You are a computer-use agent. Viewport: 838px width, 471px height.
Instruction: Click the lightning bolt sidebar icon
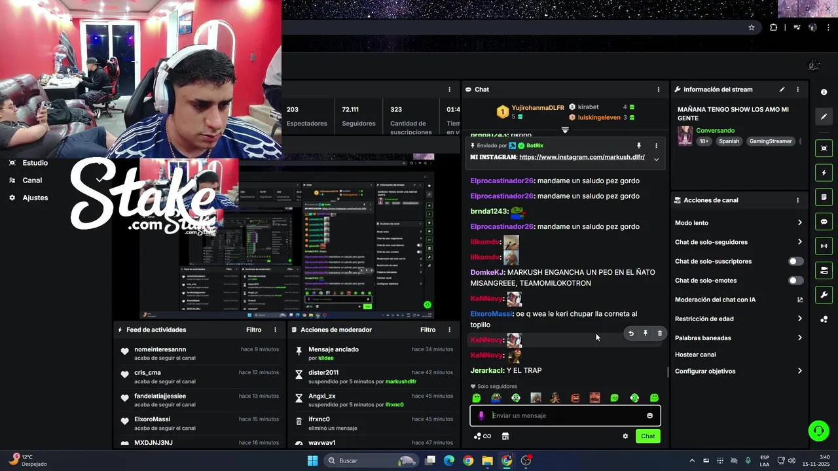tap(824, 173)
